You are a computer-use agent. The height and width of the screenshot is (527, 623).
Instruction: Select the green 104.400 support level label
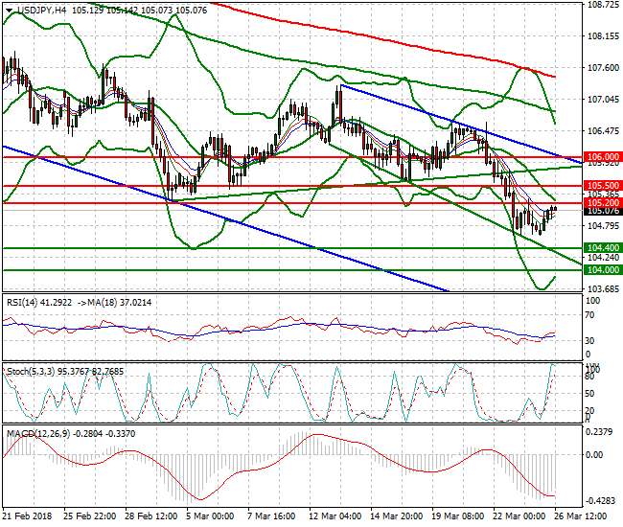[603, 248]
